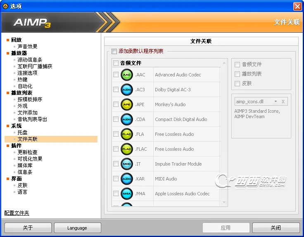Check the .M4A association checkbox
This screenshot has height=237, width=304.
pos(116,194)
